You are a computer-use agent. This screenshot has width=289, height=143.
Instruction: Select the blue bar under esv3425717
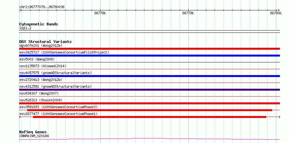149,56
